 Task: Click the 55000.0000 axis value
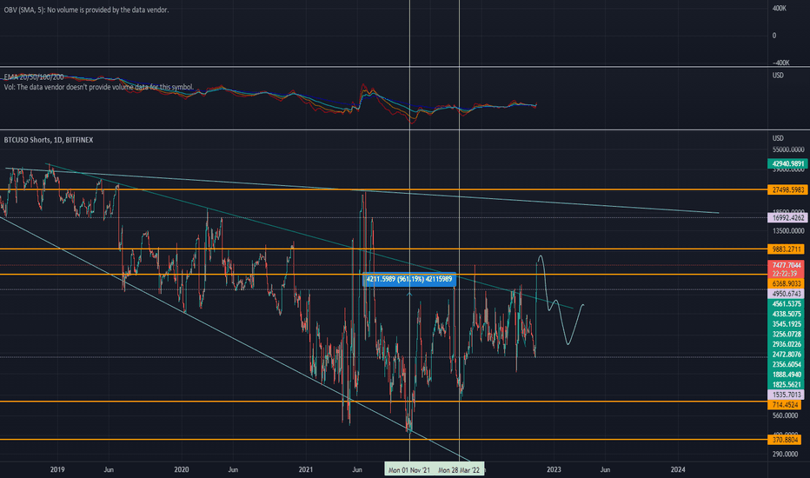(788, 149)
